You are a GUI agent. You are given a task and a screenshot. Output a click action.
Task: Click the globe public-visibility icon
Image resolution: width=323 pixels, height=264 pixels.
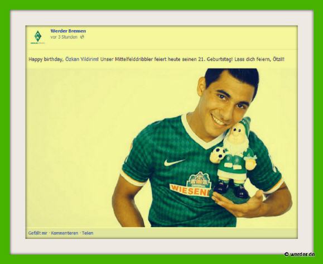point(82,37)
